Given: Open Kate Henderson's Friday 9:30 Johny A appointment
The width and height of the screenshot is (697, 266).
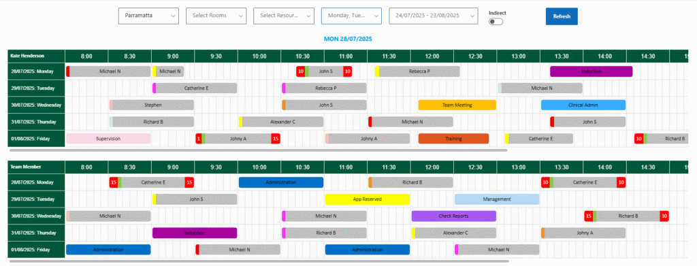Looking at the screenshot, I should point(238,139).
